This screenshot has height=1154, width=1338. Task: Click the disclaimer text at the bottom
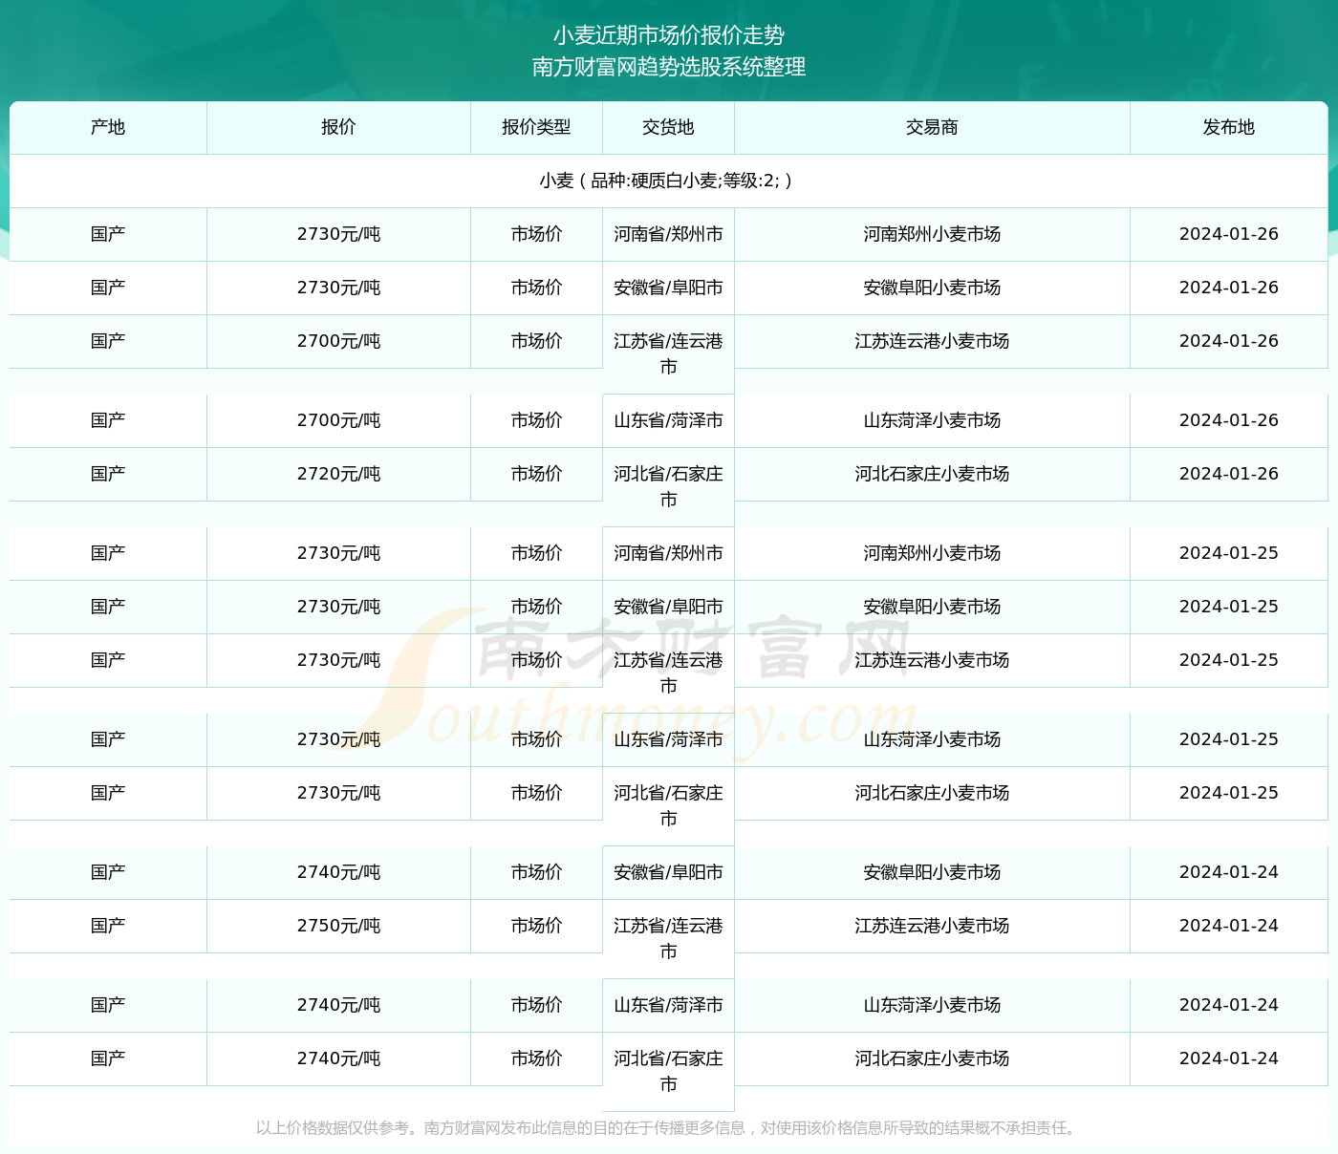coord(668,1128)
